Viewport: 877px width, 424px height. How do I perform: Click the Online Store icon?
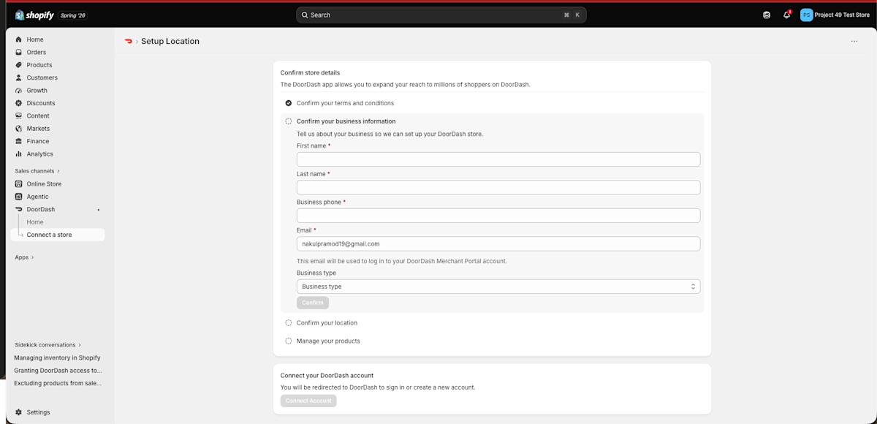[x=18, y=184]
